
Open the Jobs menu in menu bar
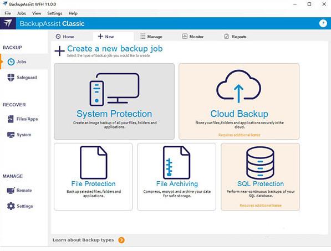coord(22,13)
